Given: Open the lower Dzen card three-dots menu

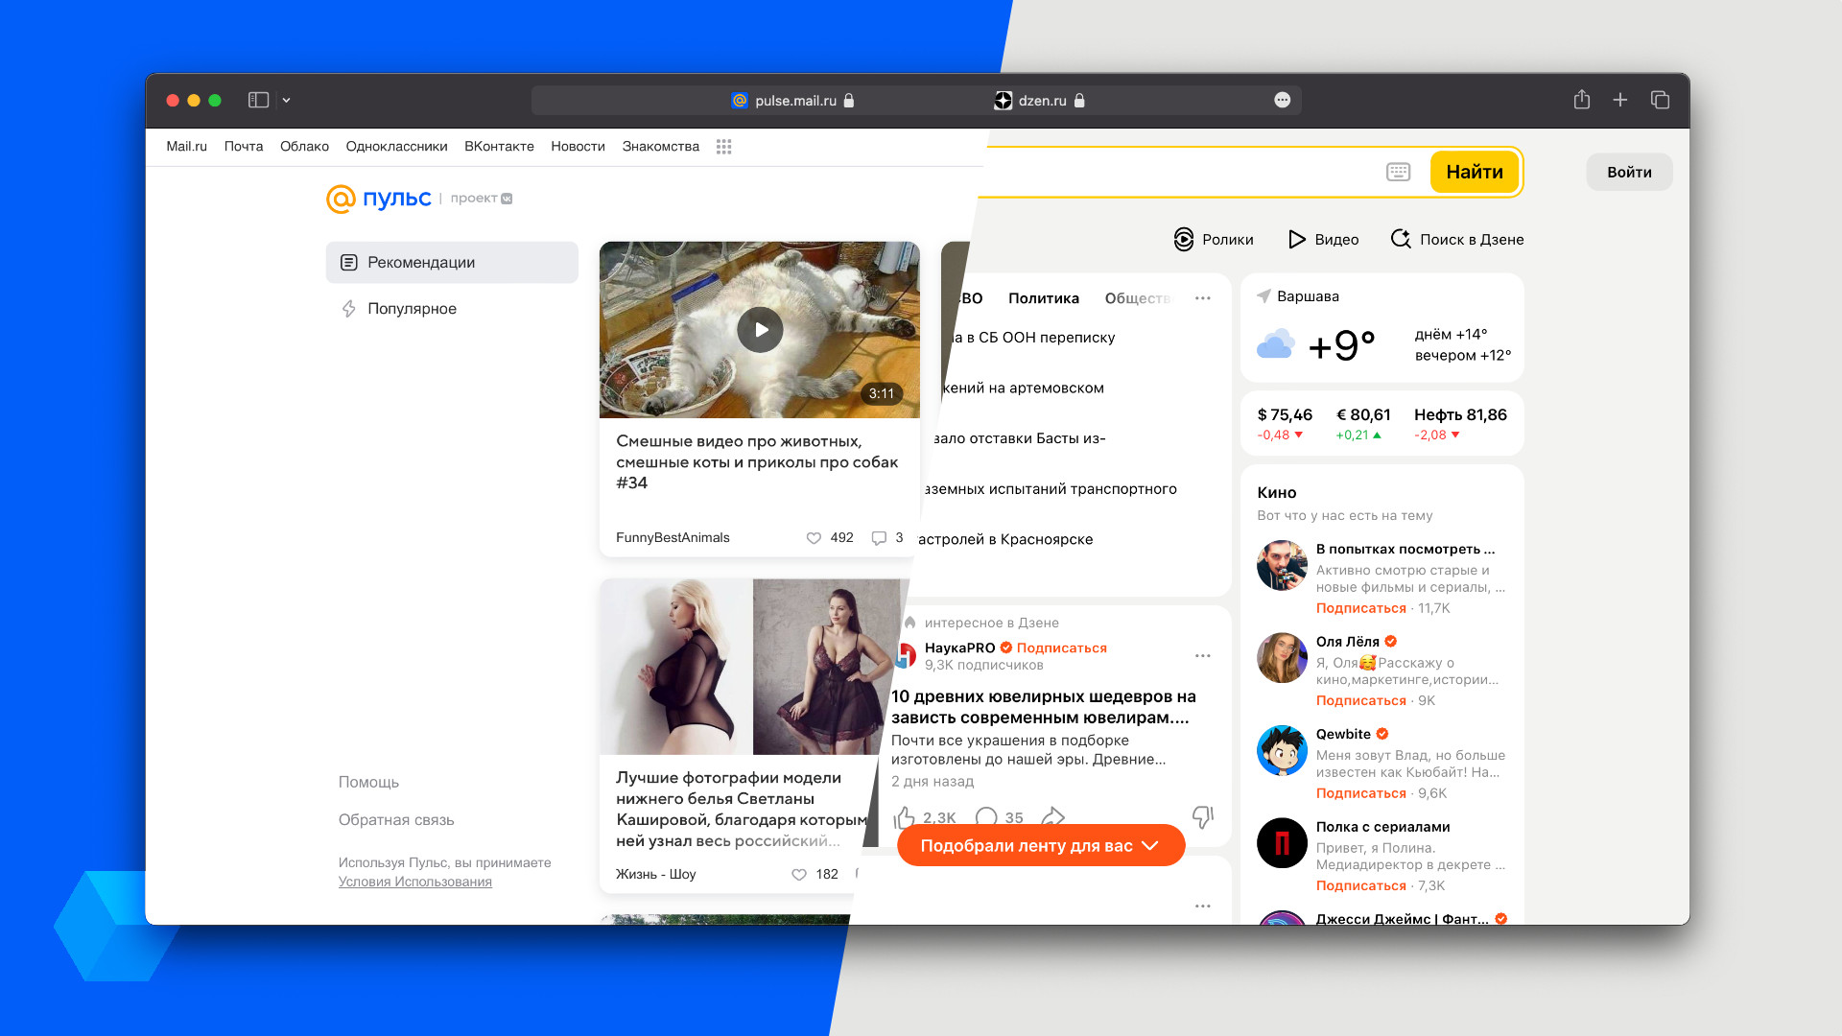Looking at the screenshot, I should pyautogui.click(x=1203, y=906).
